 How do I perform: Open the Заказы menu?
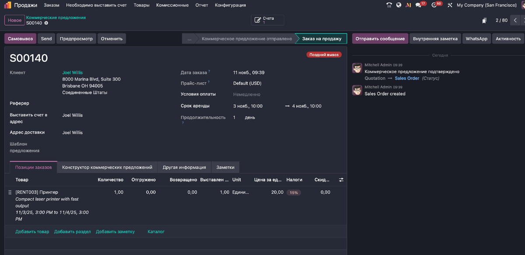pos(52,5)
